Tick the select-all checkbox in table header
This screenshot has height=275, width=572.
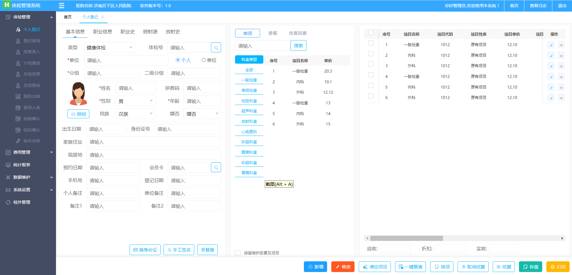coord(371,33)
